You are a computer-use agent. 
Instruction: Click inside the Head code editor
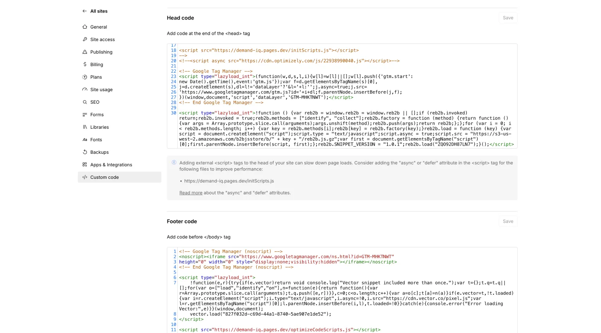(342, 96)
